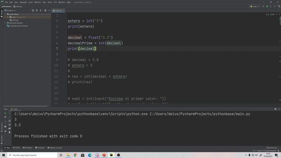281x158 pixels.
Task: Click wrench icon in Run panel toolbar
Action: point(5,117)
